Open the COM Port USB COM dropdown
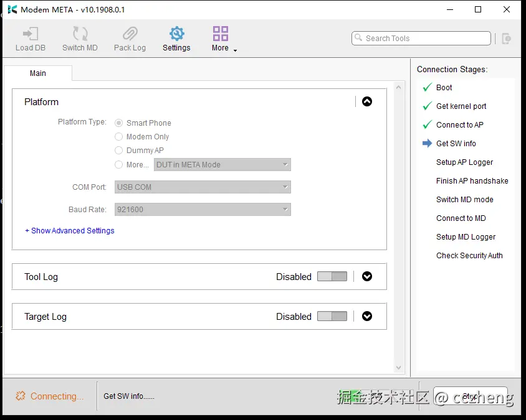 (203, 187)
